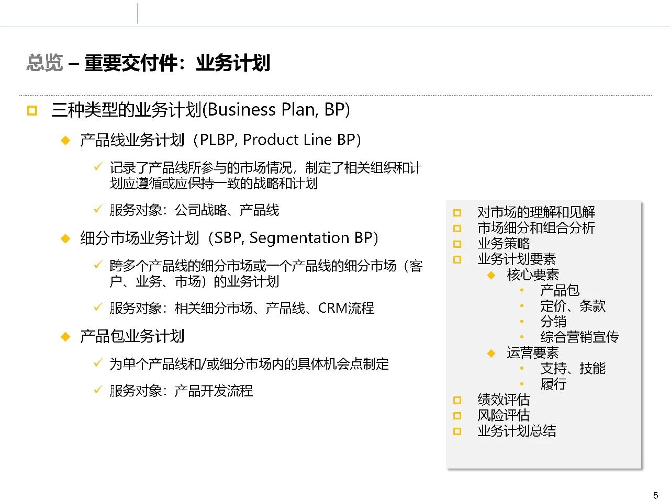Click the page number 5
670x502 pixels.
(655, 495)
